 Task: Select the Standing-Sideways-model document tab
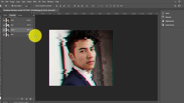coord(30,10)
